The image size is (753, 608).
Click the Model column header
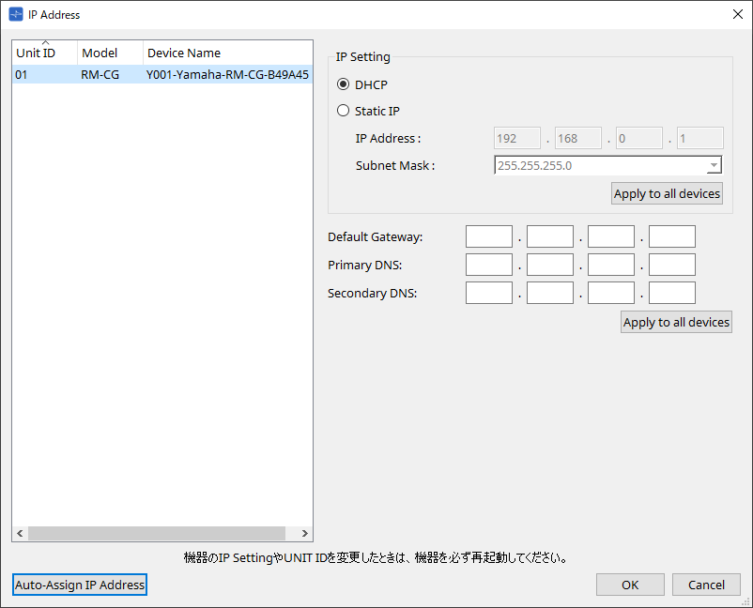click(109, 53)
